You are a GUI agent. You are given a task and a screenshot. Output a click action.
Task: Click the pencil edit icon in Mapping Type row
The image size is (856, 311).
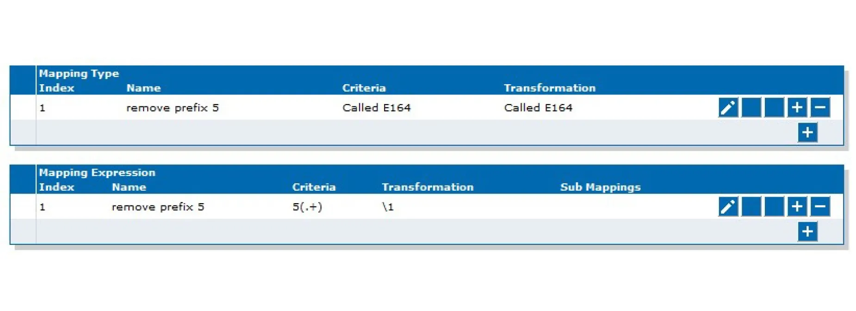click(728, 107)
